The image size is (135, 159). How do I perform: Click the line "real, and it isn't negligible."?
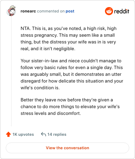tap(48, 49)
